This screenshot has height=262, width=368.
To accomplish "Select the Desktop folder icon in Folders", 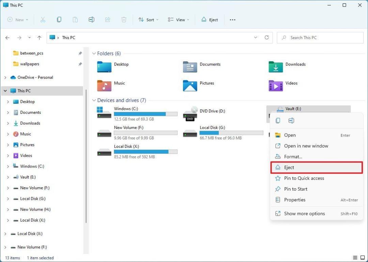I will coord(104,67).
